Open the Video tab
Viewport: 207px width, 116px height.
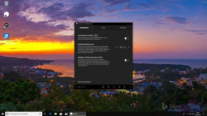[x=103, y=28]
